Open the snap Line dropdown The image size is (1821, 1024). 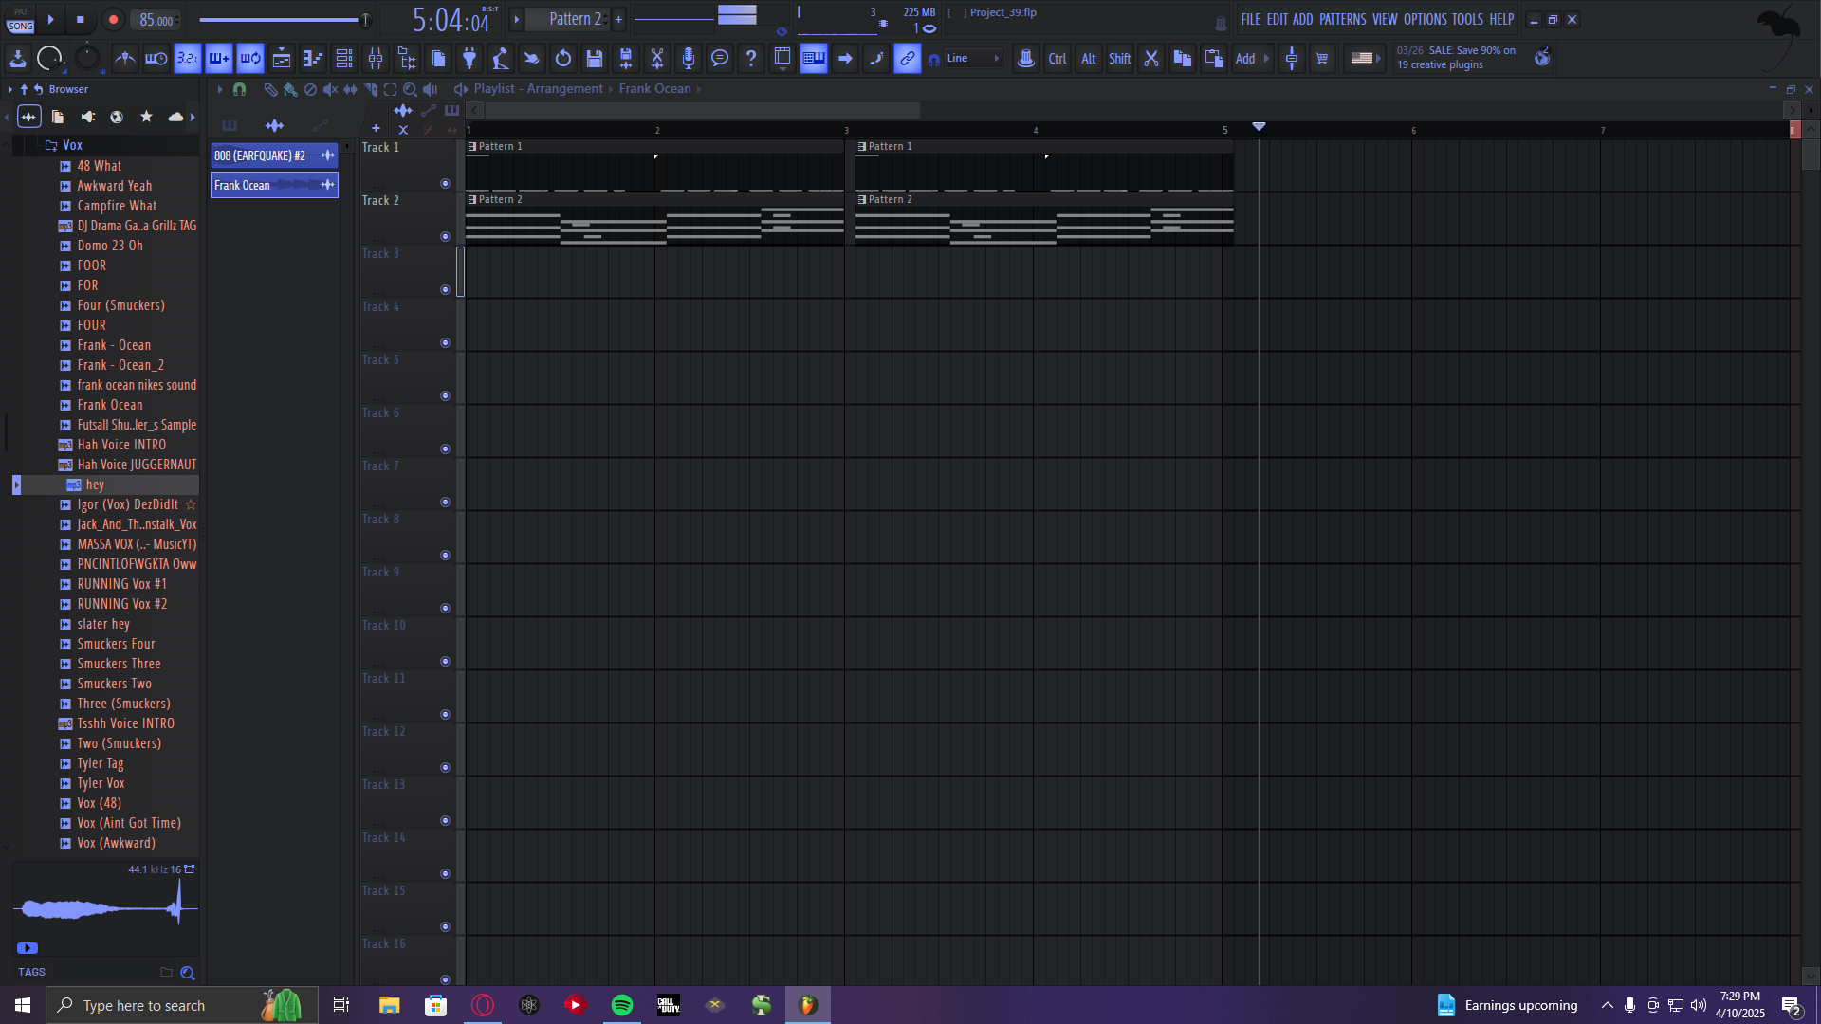click(x=973, y=59)
